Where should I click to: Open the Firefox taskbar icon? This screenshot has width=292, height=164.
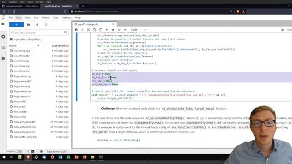click(x=84, y=157)
